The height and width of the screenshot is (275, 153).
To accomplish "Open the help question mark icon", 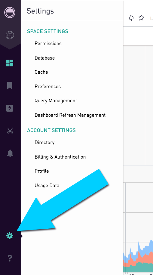I will tap(10, 258).
